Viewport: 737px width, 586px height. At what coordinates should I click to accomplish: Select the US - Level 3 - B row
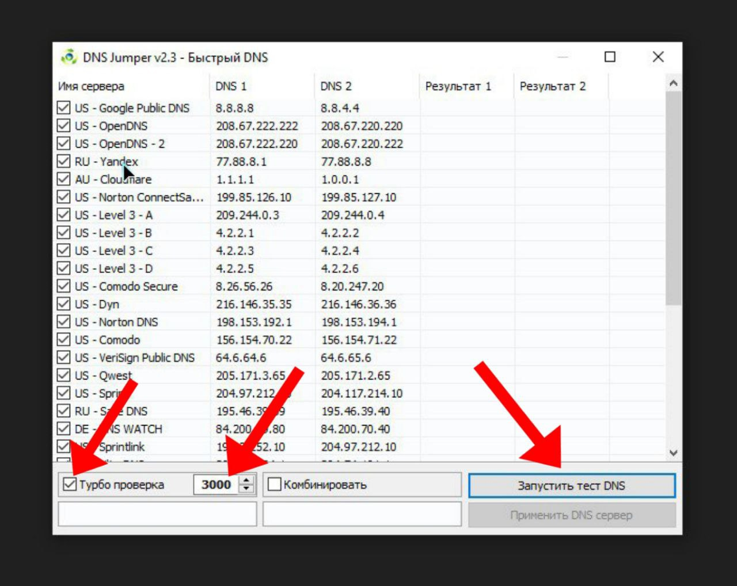click(x=113, y=233)
